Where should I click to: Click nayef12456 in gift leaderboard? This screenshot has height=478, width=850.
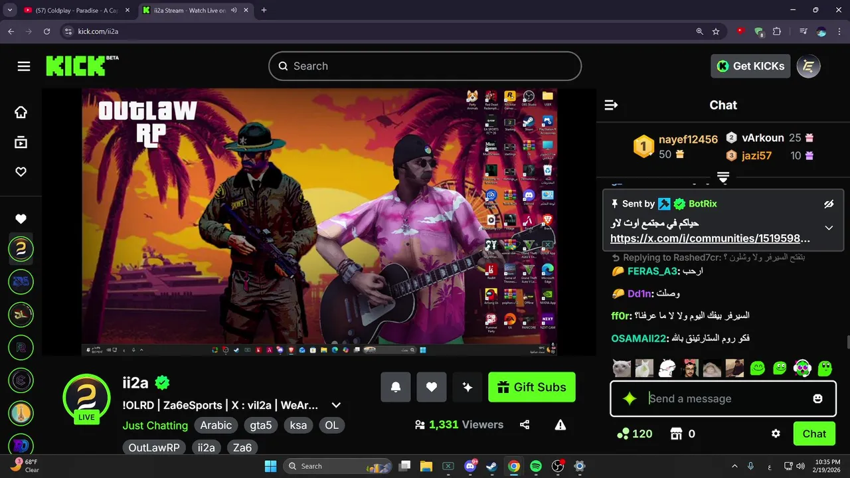click(x=688, y=139)
